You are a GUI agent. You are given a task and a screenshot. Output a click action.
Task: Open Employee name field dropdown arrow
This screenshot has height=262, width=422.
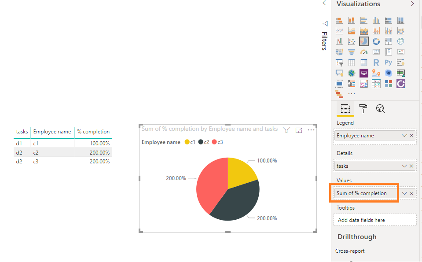[404, 136]
